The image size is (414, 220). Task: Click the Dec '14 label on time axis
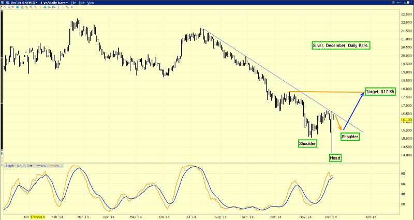pyautogui.click(x=331, y=217)
